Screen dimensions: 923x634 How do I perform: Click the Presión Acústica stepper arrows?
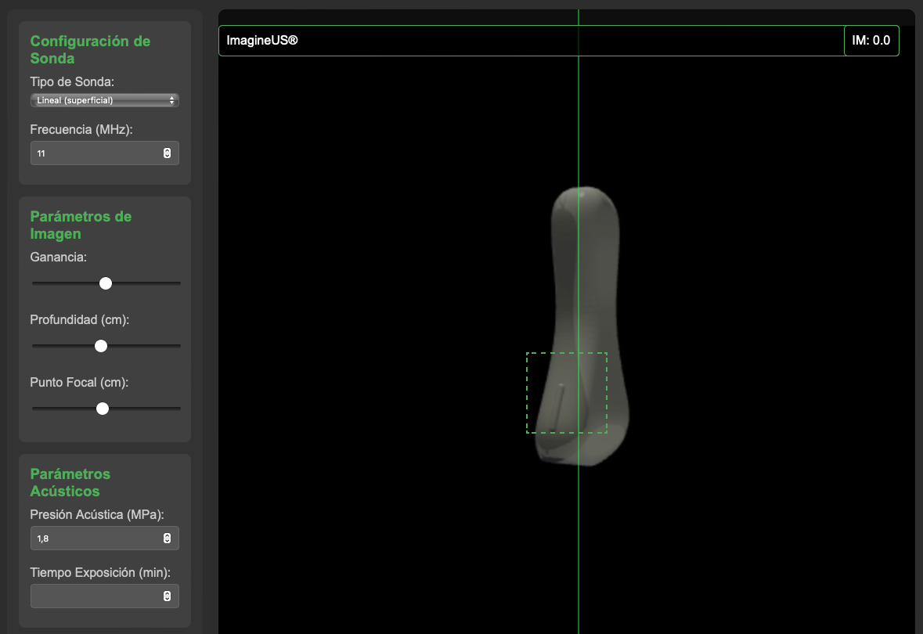(x=167, y=539)
